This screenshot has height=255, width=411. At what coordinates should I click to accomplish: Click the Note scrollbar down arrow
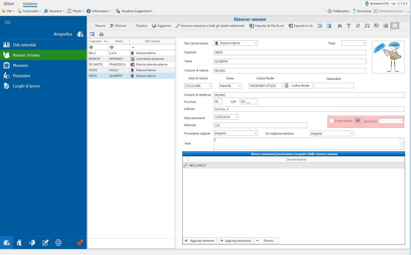click(x=402, y=147)
